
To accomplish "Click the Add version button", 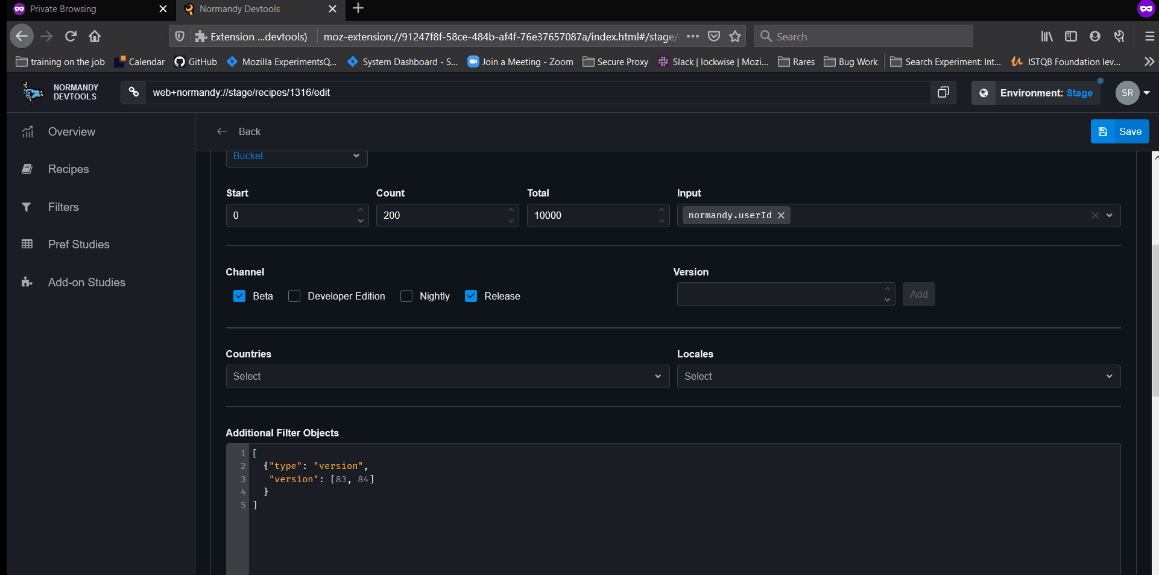I will (918, 294).
